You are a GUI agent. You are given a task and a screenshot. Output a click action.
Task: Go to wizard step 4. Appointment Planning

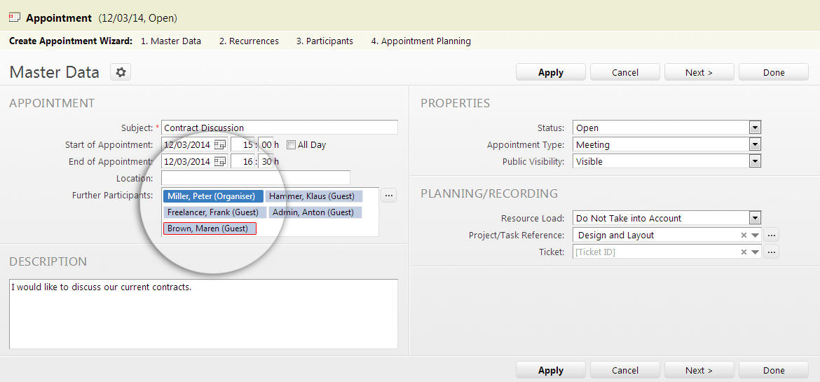421,41
